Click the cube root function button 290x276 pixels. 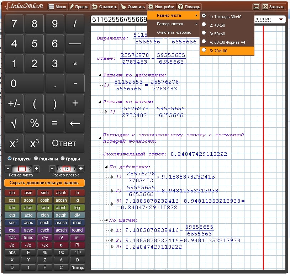click(x=29, y=245)
